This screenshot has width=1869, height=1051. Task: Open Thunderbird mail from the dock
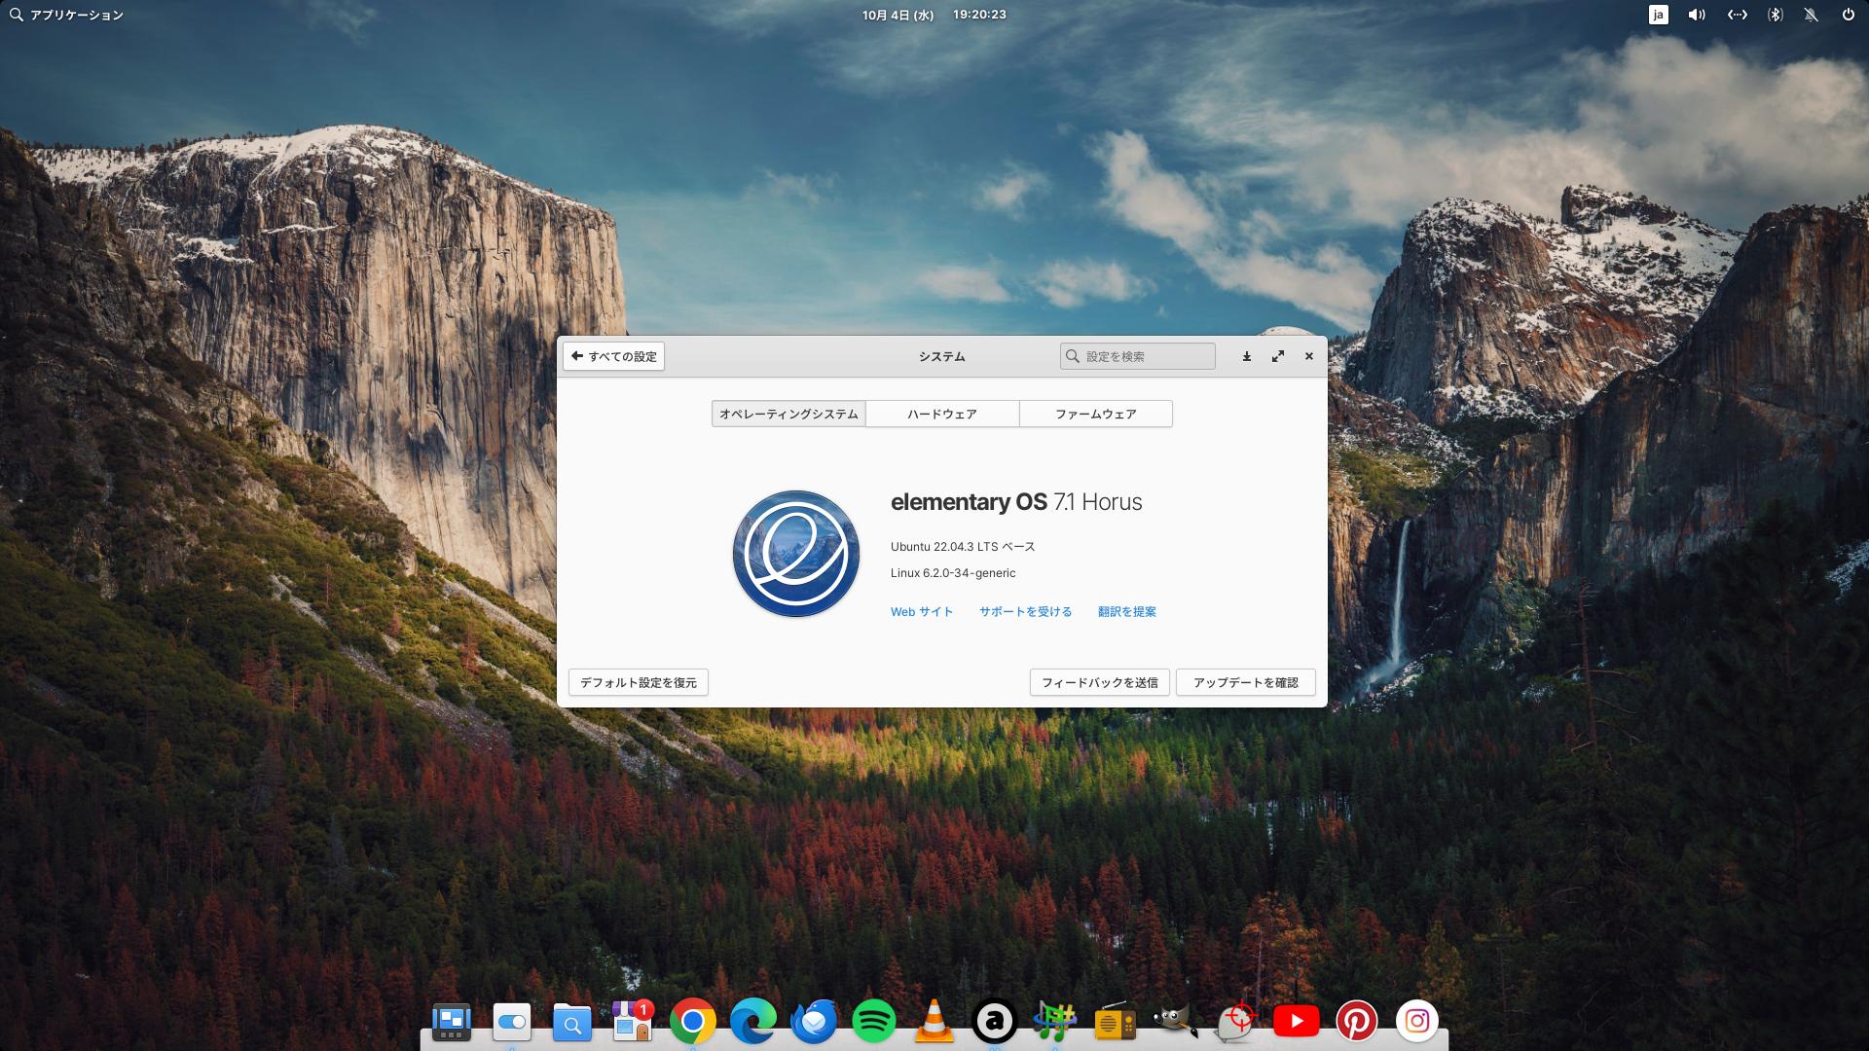814,1021
